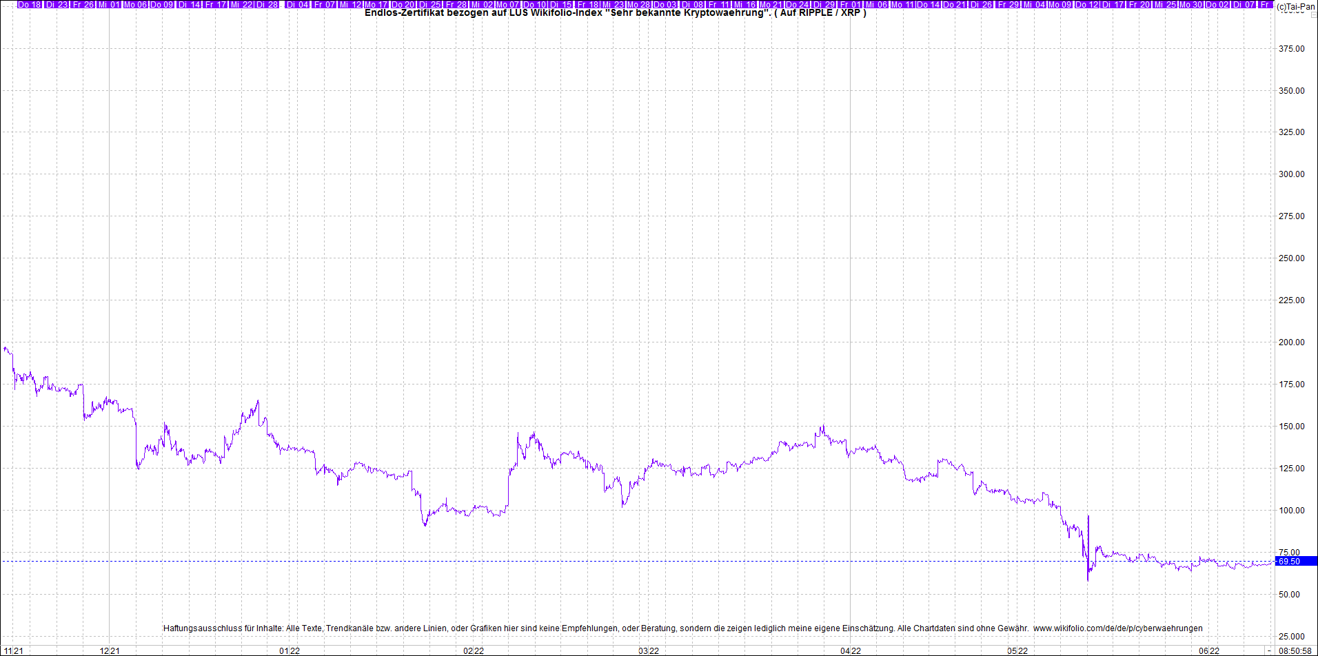Select the Mo 30 date marker

1191,4
